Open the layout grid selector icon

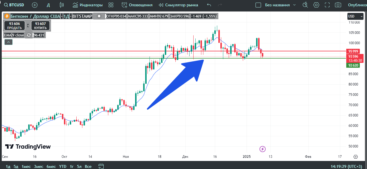coord(111,5)
